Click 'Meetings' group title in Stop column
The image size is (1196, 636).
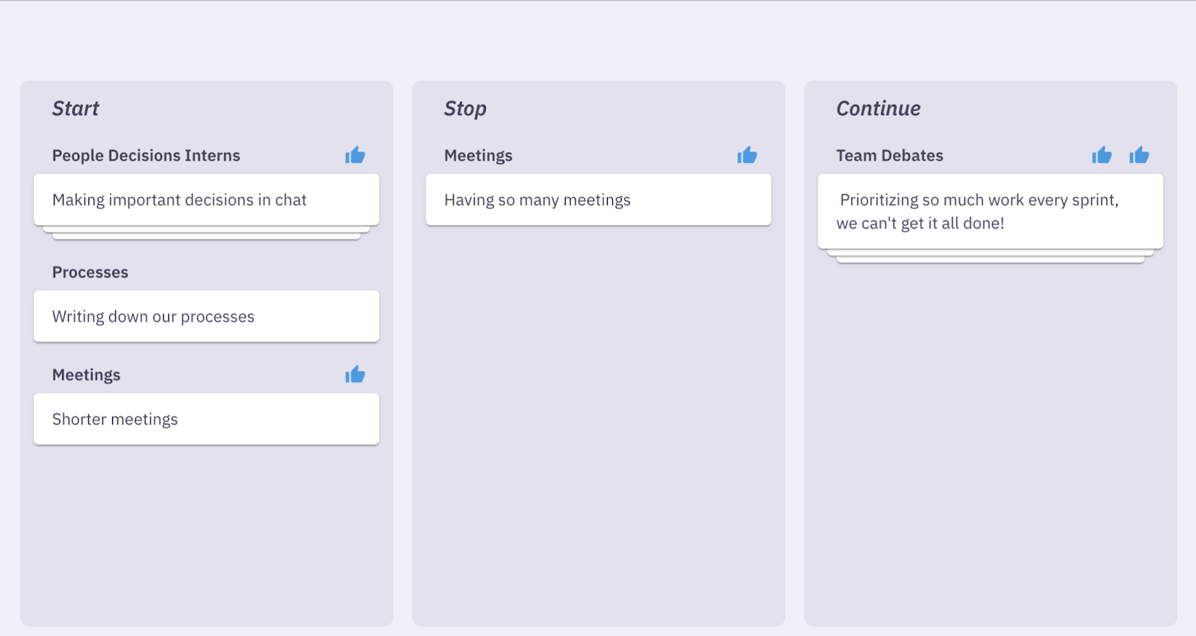tap(478, 155)
